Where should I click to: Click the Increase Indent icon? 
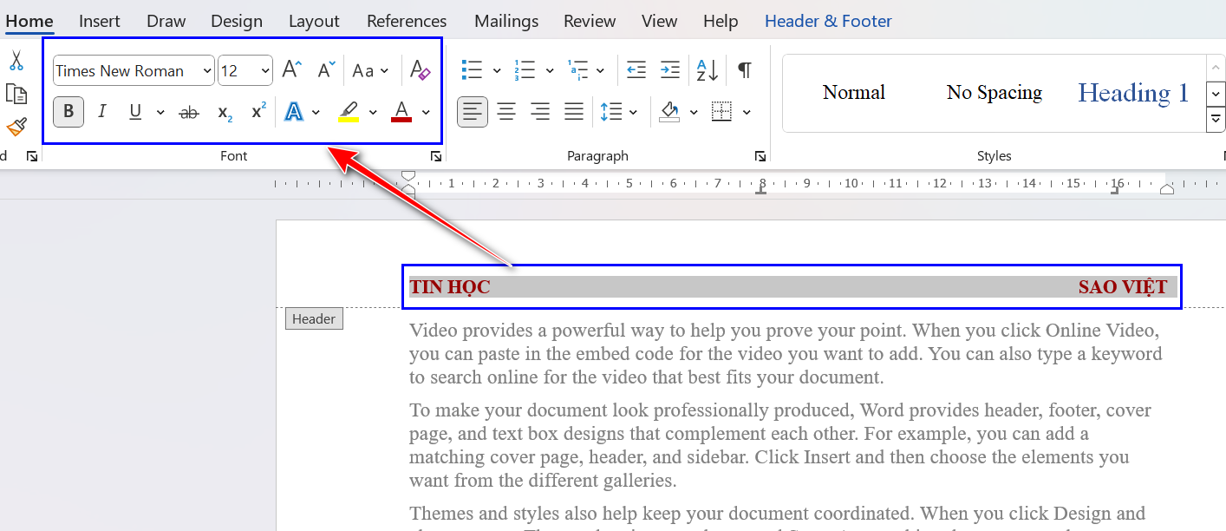tap(669, 69)
